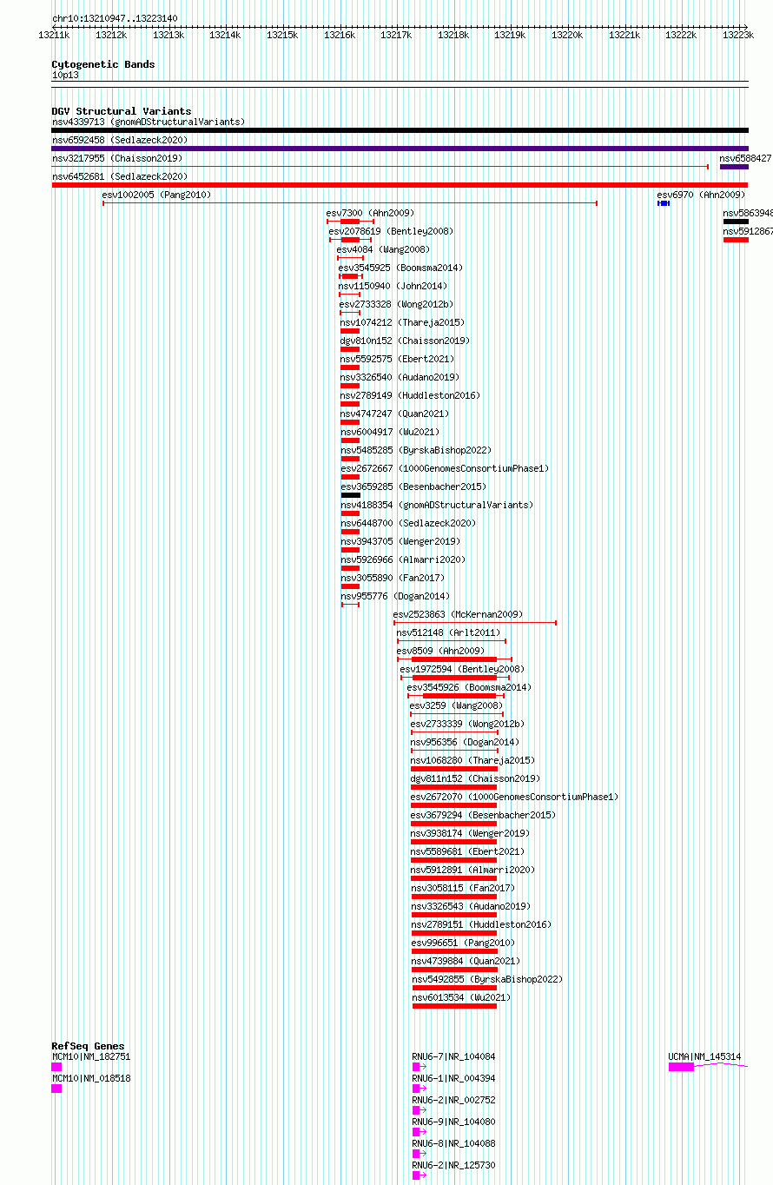
Task: Open variant esv2733328 (Wong2012b) label
Action: point(396,304)
